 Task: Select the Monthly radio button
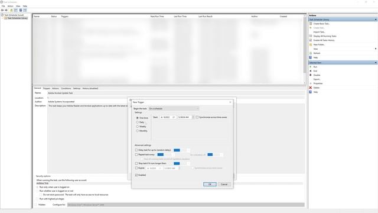(x=138, y=131)
